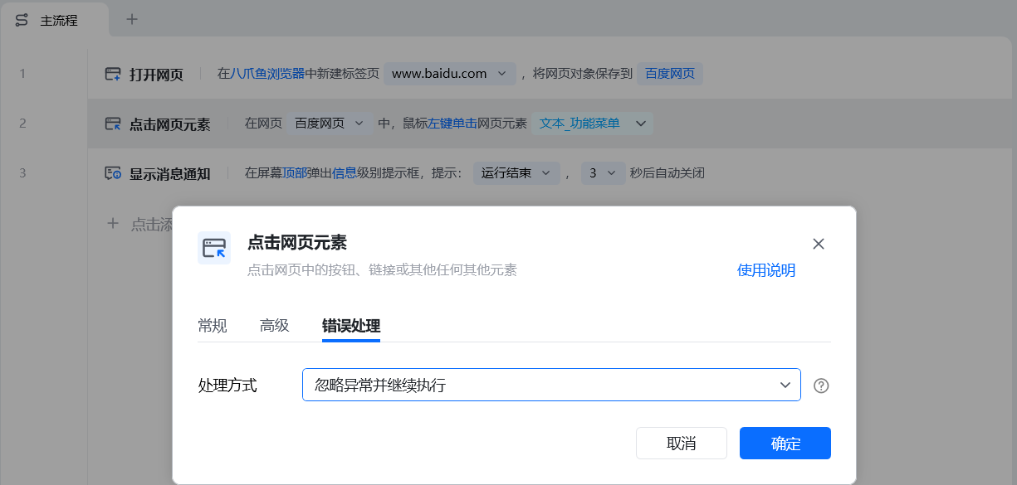The image size is (1017, 485).
Task: Open the 运行结束 message dropdown
Action: click(516, 173)
